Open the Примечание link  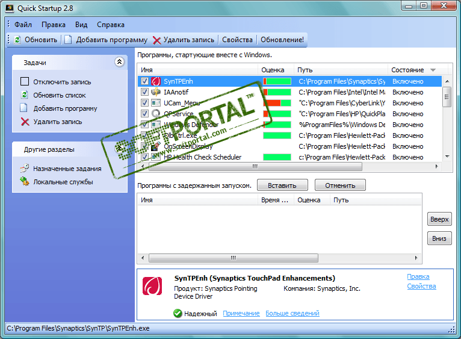pyautogui.click(x=241, y=313)
